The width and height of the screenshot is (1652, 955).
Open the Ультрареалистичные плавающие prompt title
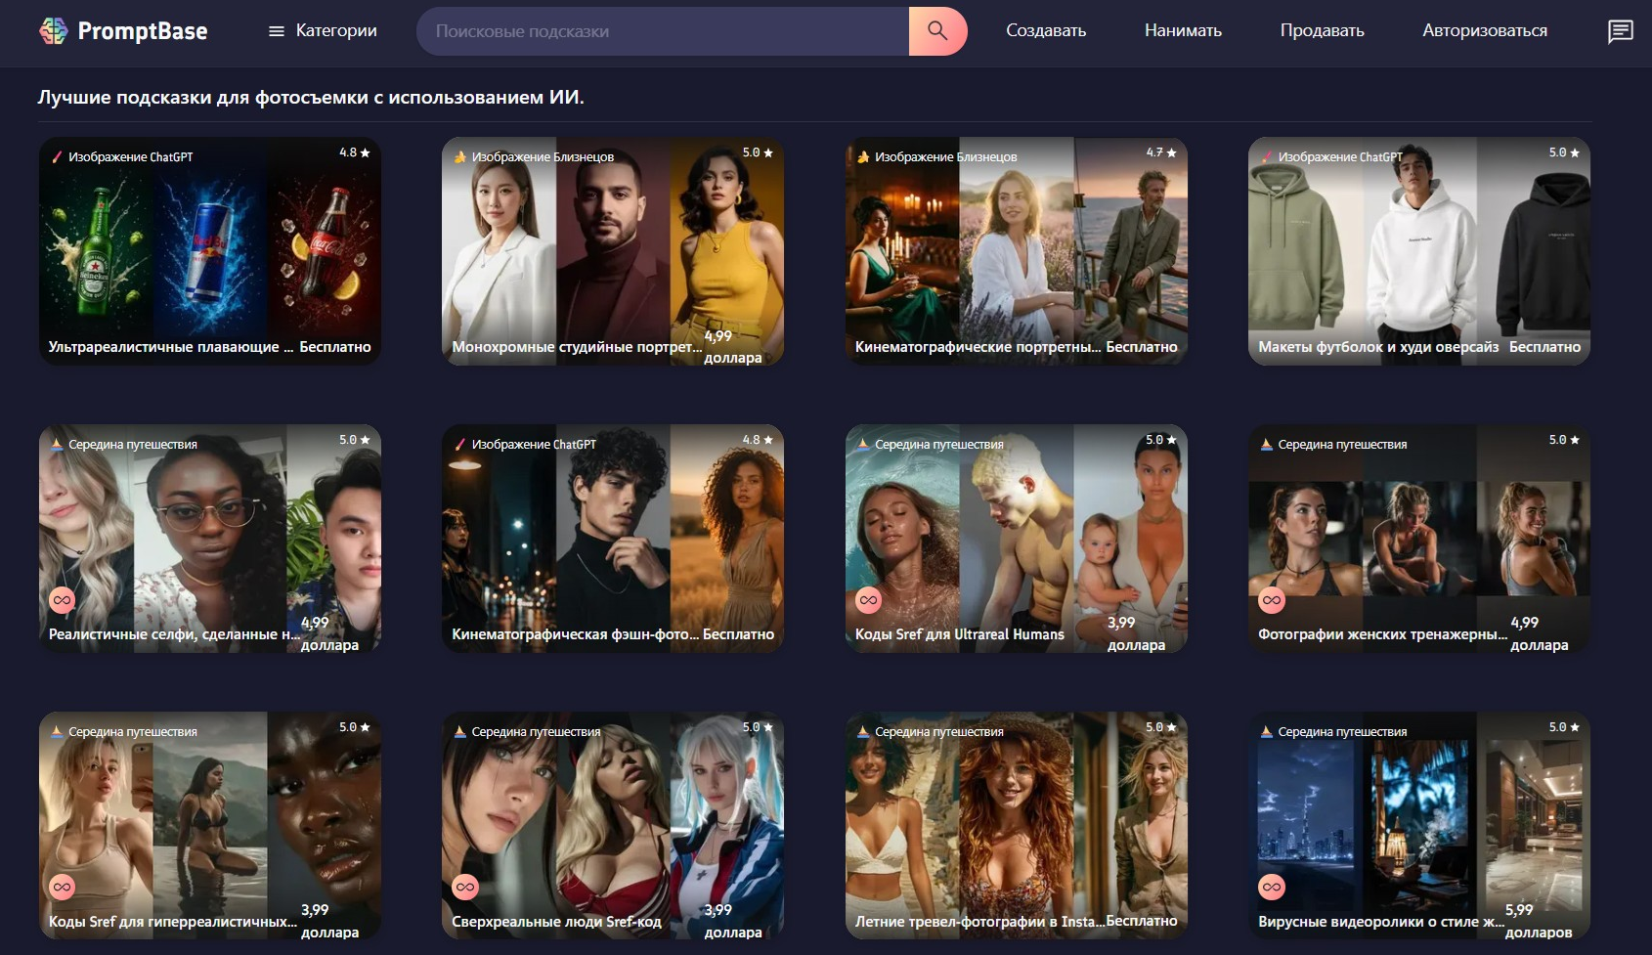[x=170, y=347]
